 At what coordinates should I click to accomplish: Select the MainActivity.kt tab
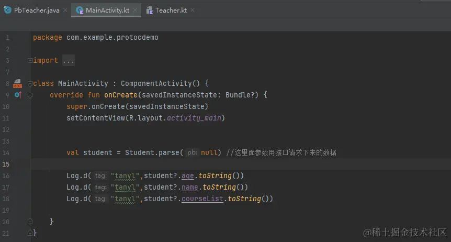(106, 10)
